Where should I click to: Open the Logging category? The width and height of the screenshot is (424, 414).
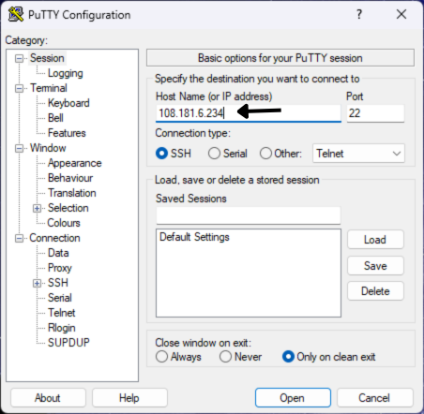[66, 73]
